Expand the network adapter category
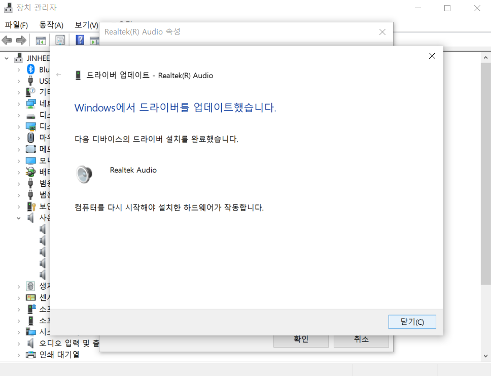Viewport: 491px width, 376px height. pos(19,104)
